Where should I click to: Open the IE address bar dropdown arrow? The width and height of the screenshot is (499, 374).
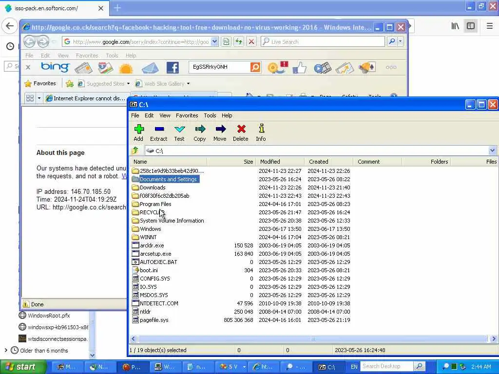point(215,41)
